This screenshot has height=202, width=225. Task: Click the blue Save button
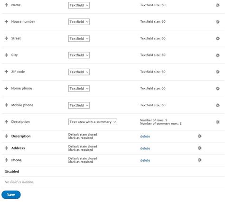click(11, 194)
